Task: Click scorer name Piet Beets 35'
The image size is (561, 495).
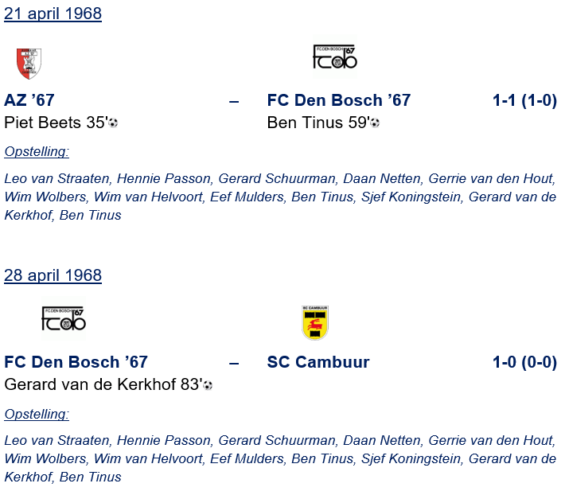Action: click(55, 123)
